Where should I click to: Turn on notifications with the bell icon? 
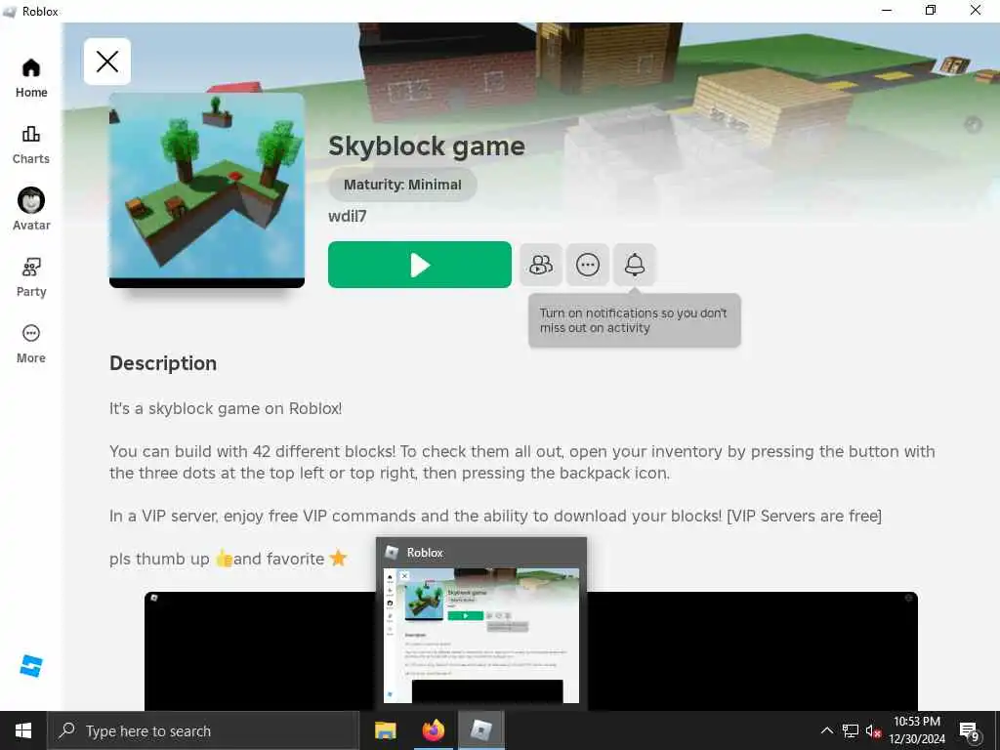[x=635, y=265]
